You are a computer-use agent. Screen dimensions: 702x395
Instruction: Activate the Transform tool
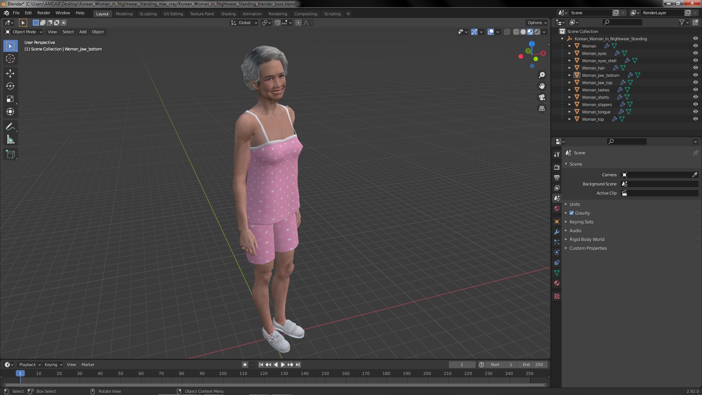(x=10, y=112)
